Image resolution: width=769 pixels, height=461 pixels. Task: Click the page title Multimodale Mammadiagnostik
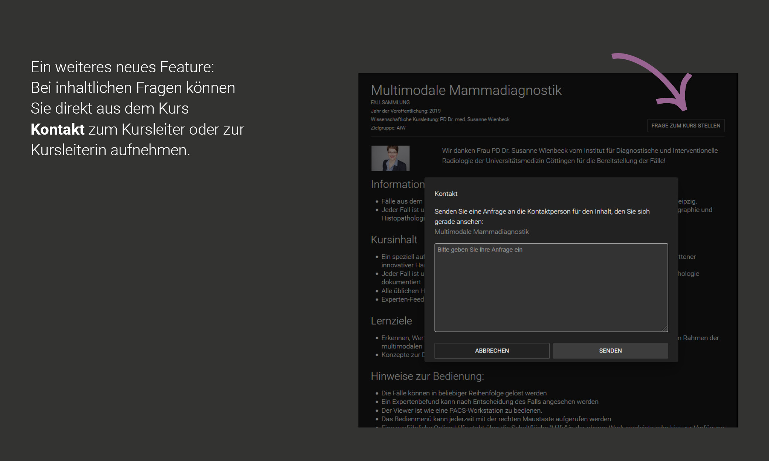tap(466, 90)
